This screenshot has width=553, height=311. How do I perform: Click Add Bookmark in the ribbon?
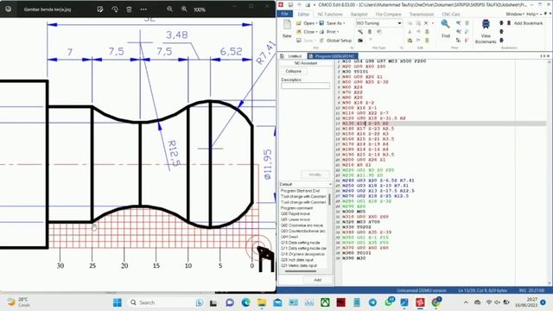click(x=525, y=23)
